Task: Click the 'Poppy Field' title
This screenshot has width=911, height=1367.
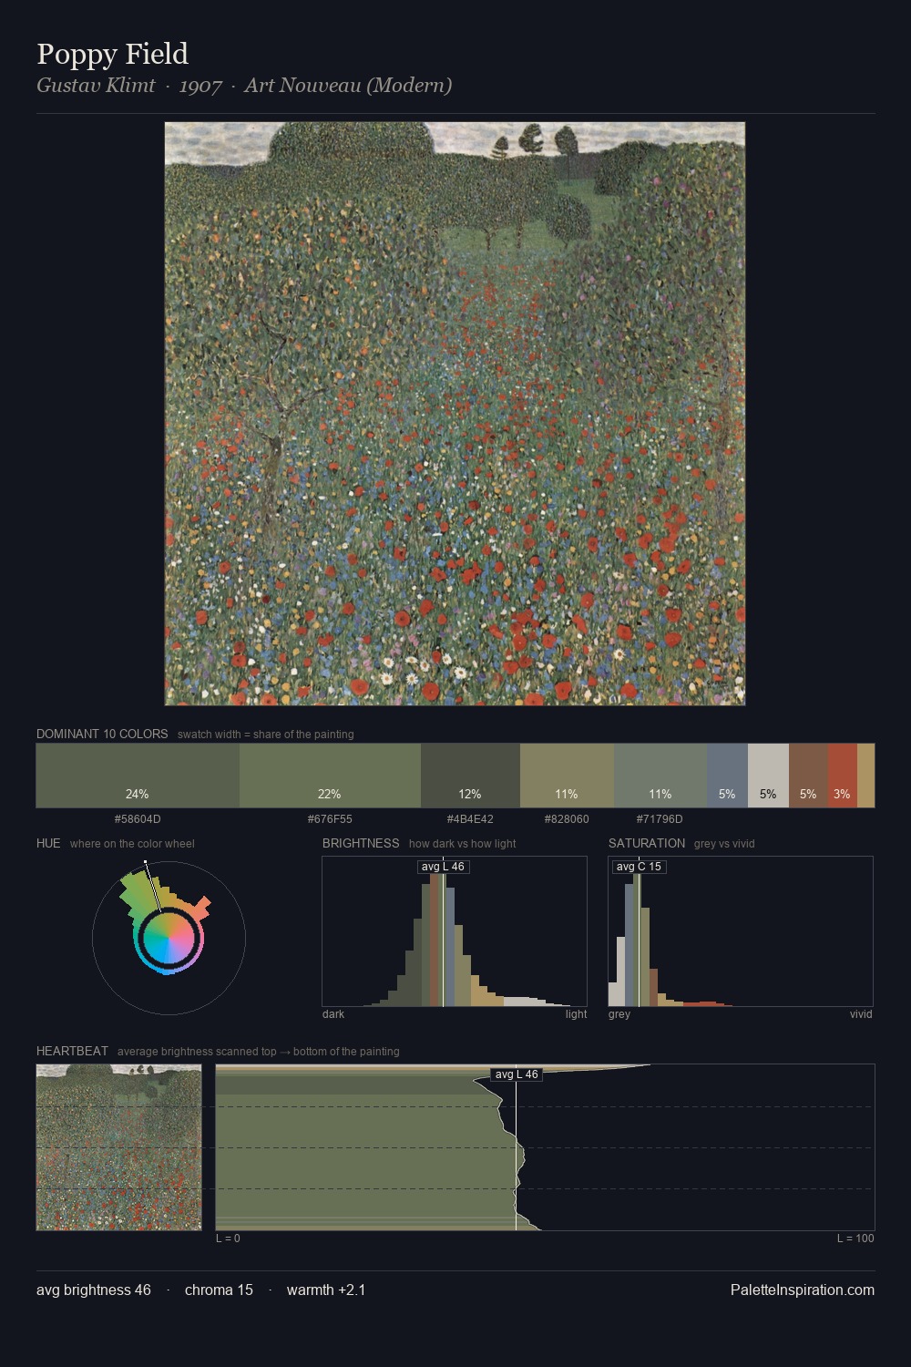Action: point(112,54)
